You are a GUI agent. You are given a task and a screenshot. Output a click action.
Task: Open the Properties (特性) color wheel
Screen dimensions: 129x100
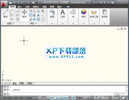(83, 12)
